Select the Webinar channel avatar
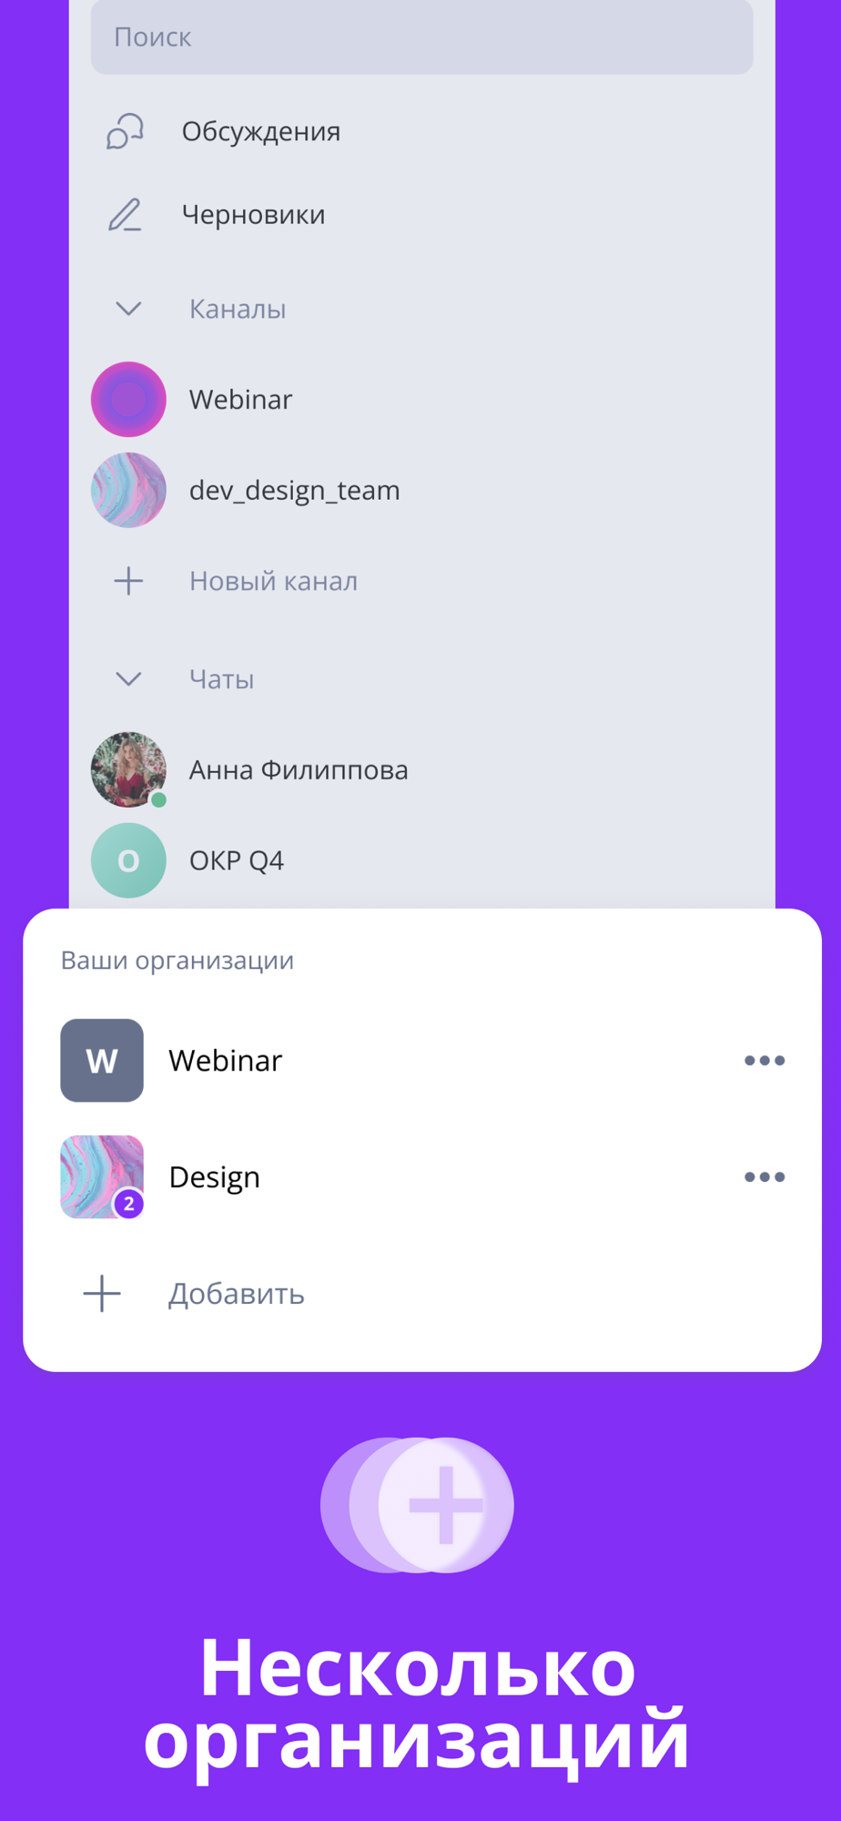The height and width of the screenshot is (1821, 841). (x=128, y=400)
